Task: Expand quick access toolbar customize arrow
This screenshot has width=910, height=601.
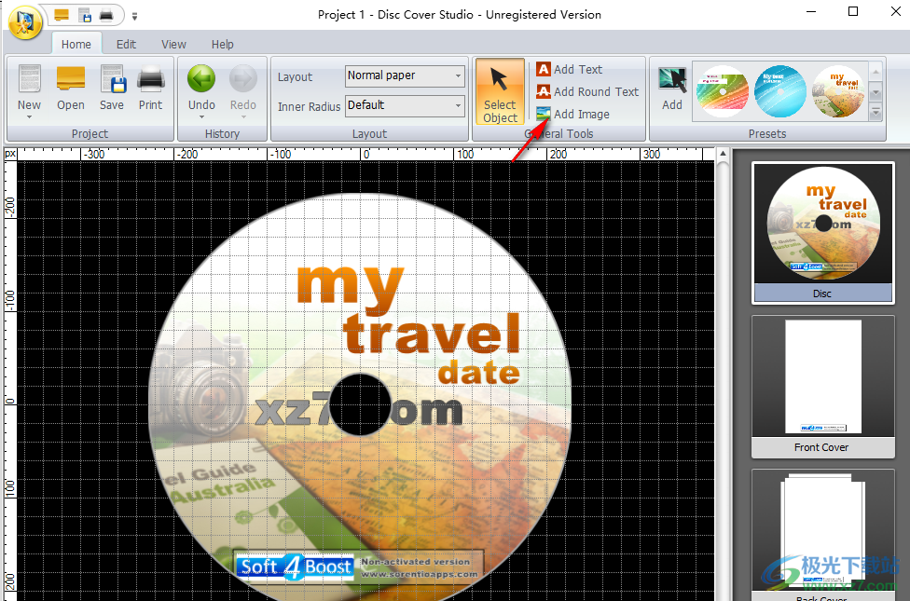Action: tap(134, 16)
